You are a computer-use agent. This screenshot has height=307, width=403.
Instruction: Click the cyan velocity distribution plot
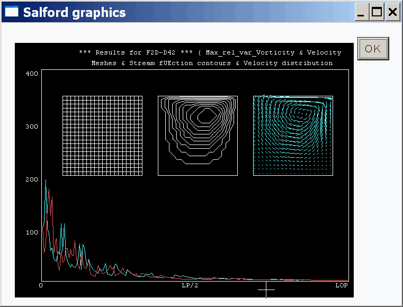click(293, 136)
